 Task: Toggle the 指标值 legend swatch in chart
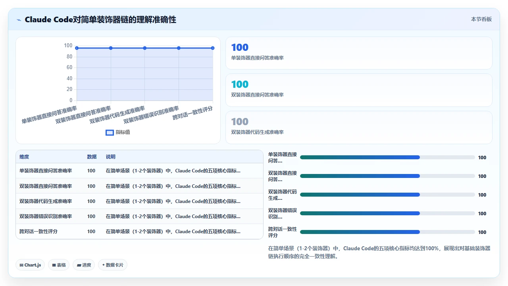coord(110,132)
